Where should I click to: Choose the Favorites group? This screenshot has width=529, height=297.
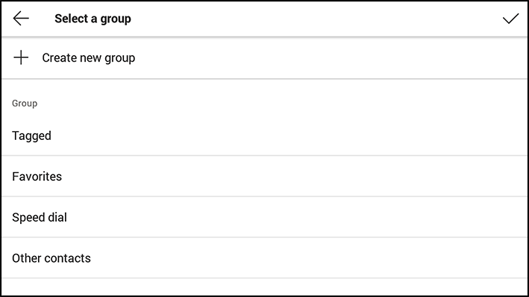[264, 176]
